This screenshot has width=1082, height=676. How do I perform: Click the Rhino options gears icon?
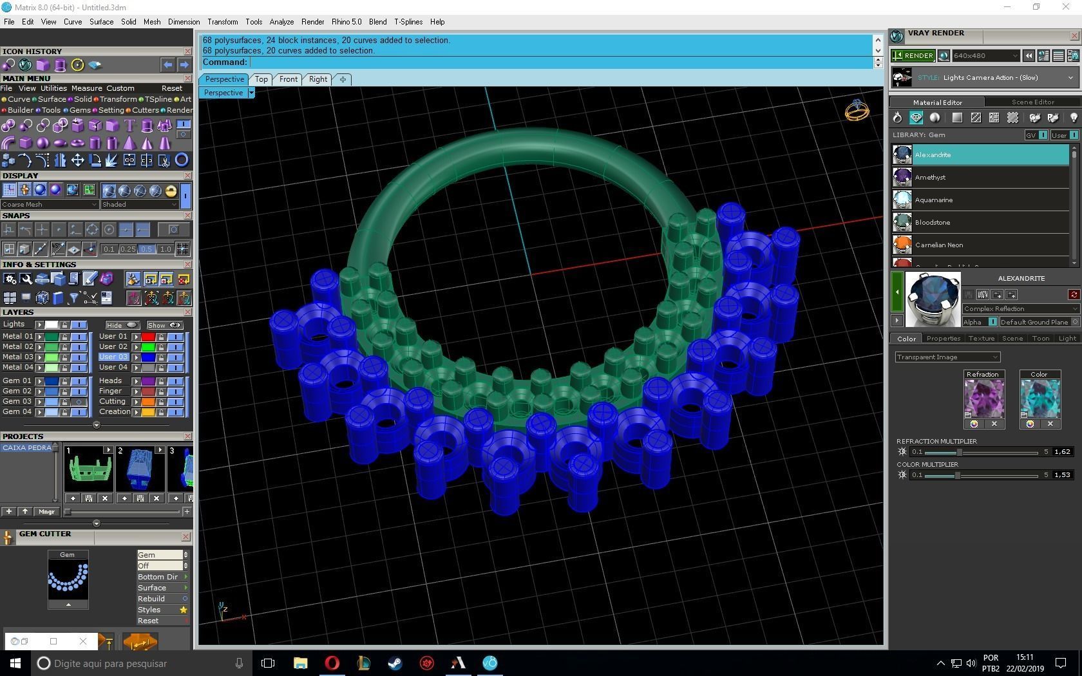click(x=10, y=279)
